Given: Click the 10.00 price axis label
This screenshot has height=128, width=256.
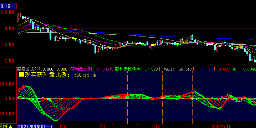Looking at the screenshot, I should [7, 12].
